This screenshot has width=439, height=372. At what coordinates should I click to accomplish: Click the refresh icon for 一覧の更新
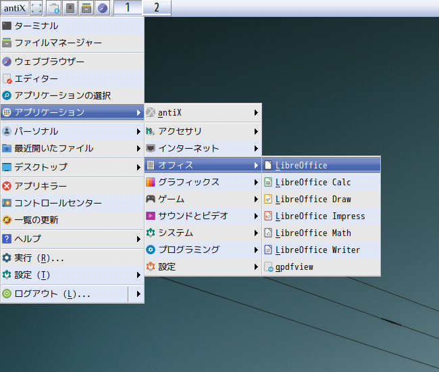click(7, 220)
